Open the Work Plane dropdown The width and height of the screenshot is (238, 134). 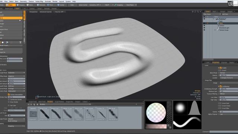(131, 5)
